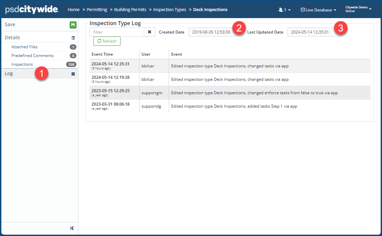Click into the Filter text field
382x236 pixels.
coord(117,32)
